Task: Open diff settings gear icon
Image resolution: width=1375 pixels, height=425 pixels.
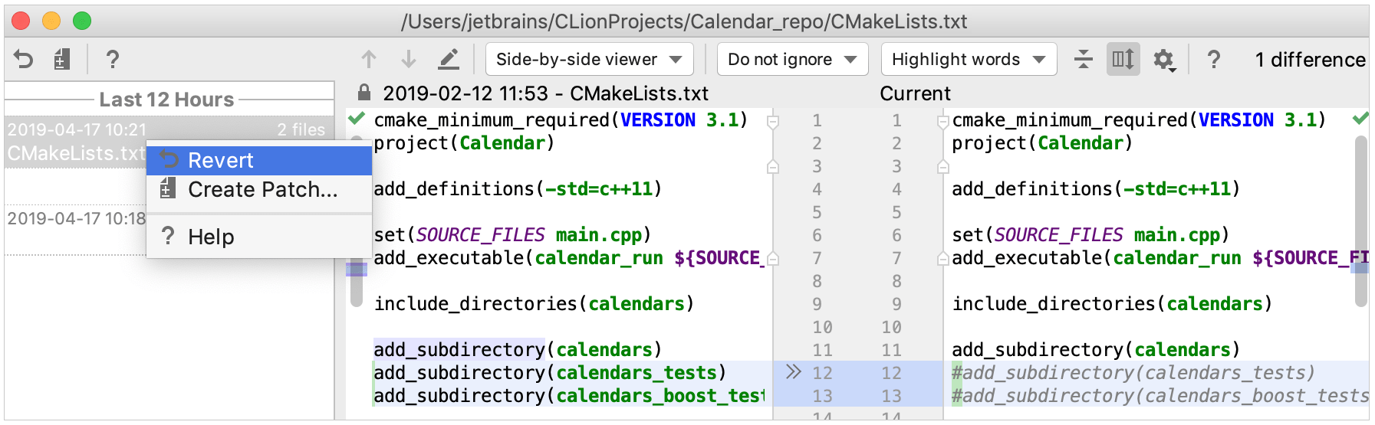Action: coord(1164,59)
